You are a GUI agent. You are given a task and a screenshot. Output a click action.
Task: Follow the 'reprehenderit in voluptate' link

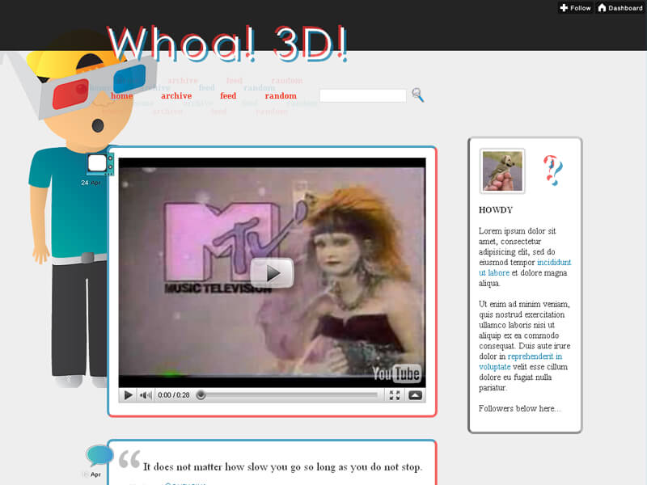pos(520,361)
